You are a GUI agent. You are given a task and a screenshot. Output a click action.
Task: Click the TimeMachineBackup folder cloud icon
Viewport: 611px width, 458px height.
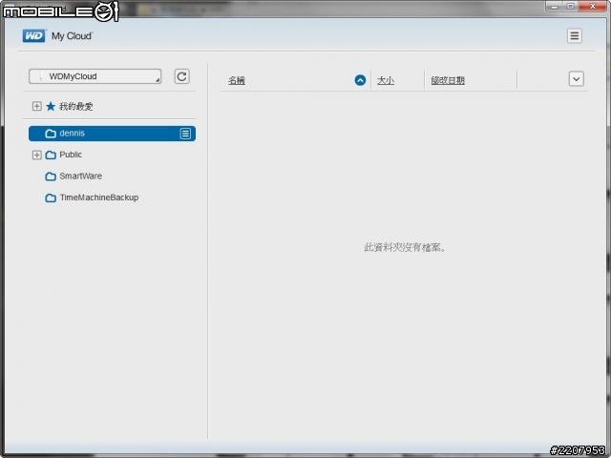[51, 198]
